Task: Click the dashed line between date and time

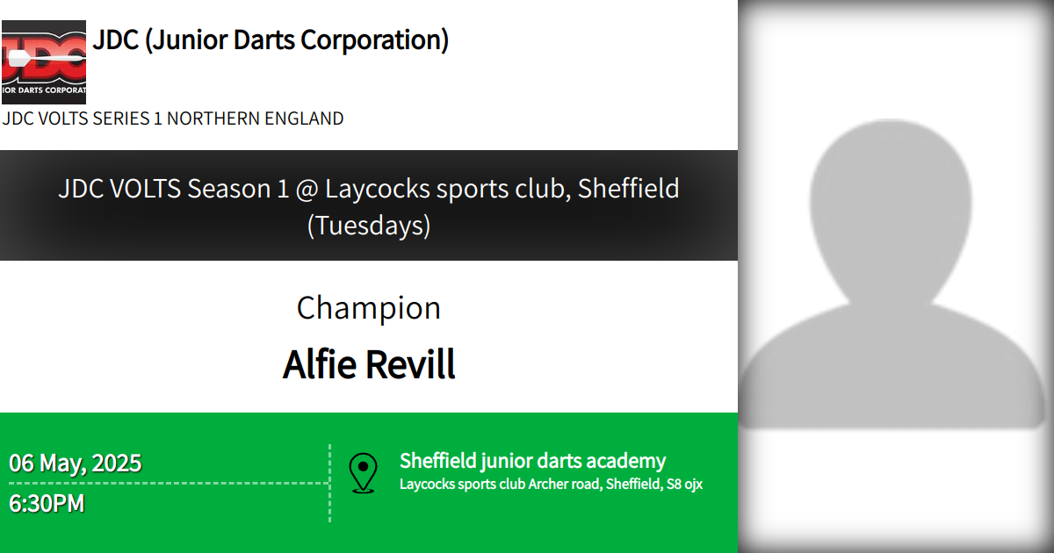Action: tap(167, 483)
